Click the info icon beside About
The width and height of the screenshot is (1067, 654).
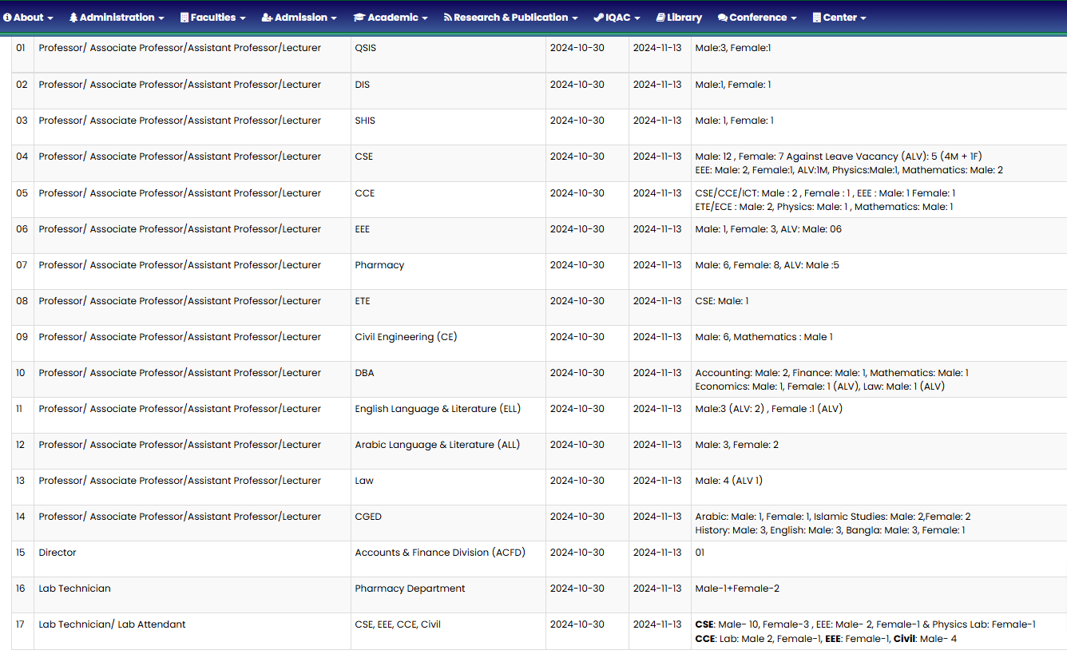(7, 18)
